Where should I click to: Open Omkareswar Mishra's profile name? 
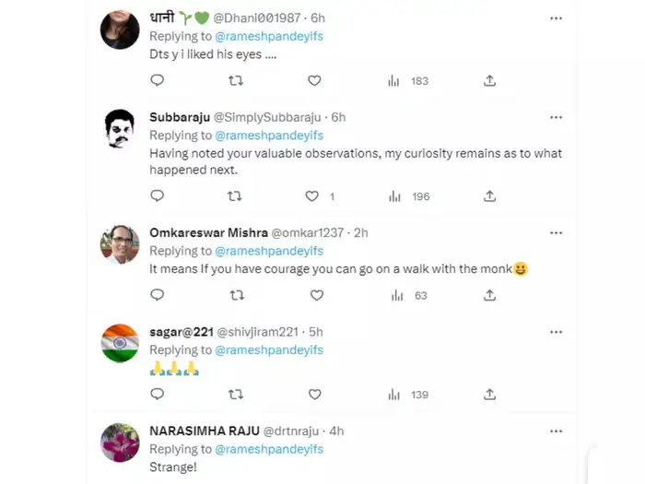[208, 232]
